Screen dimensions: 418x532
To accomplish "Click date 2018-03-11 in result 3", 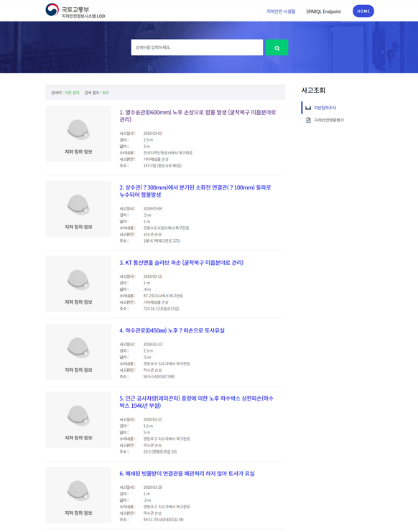I will coord(153,276).
